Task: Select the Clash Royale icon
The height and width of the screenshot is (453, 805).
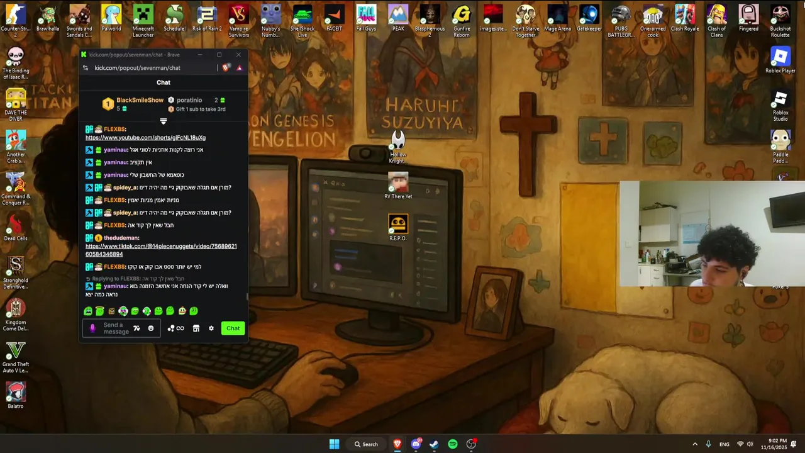Action: tap(685, 19)
